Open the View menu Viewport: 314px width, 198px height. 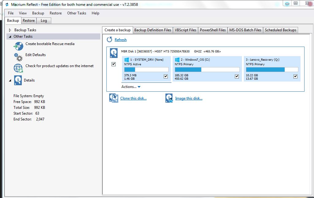(23, 13)
